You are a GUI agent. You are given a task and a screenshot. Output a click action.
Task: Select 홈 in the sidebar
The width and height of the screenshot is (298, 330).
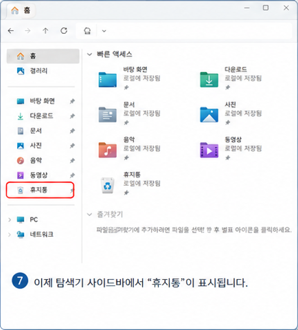pyautogui.click(x=43, y=56)
